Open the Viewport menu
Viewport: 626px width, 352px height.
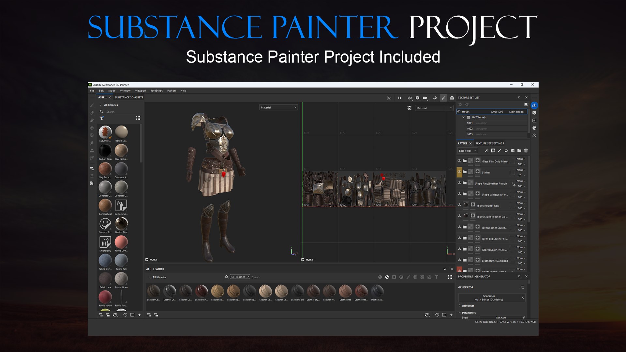pos(141,91)
